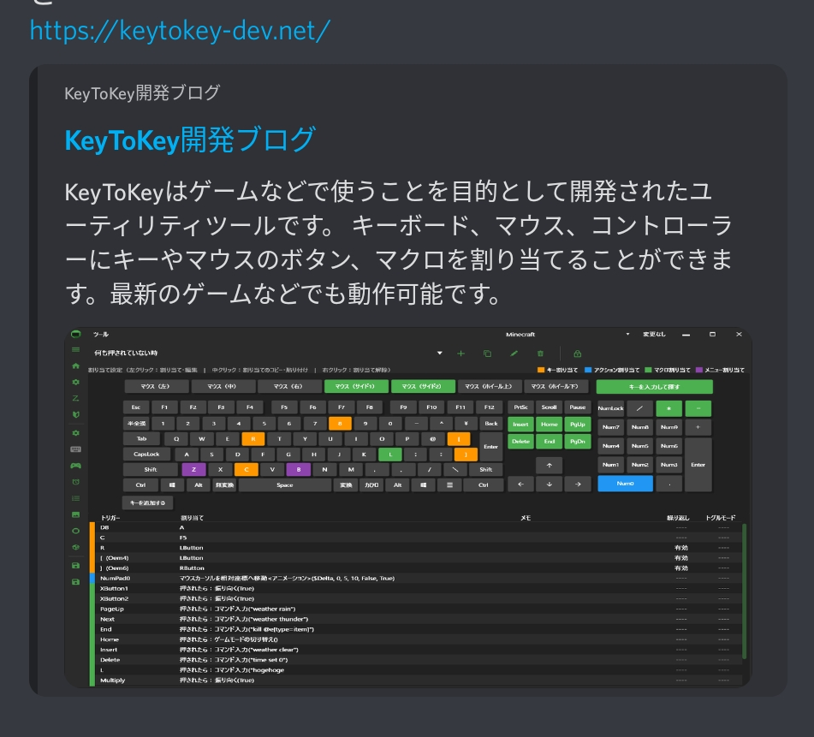Click the keyboard icon in the sidebar
This screenshot has width=814, height=737.
point(75,449)
